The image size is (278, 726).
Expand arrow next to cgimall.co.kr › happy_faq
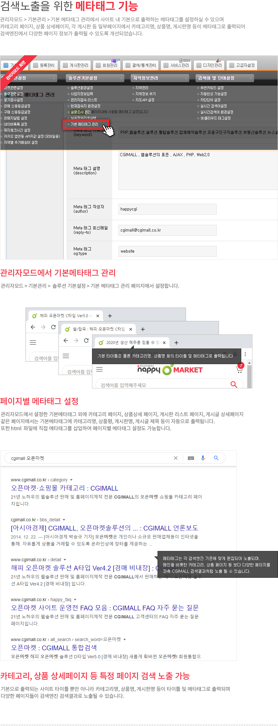point(75,600)
